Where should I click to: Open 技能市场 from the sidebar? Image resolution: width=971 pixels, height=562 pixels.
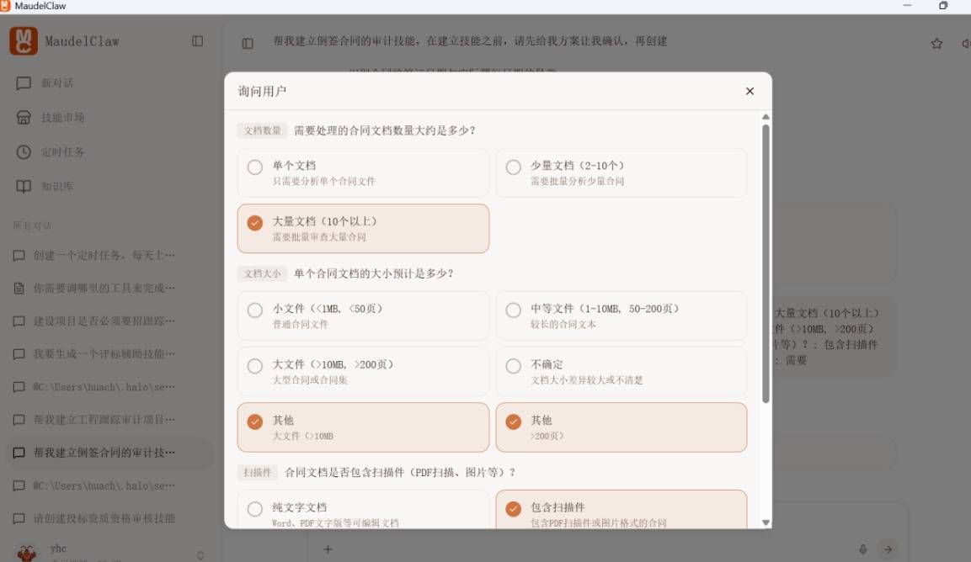click(62, 118)
